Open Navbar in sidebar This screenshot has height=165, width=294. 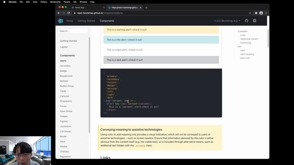click(x=64, y=147)
